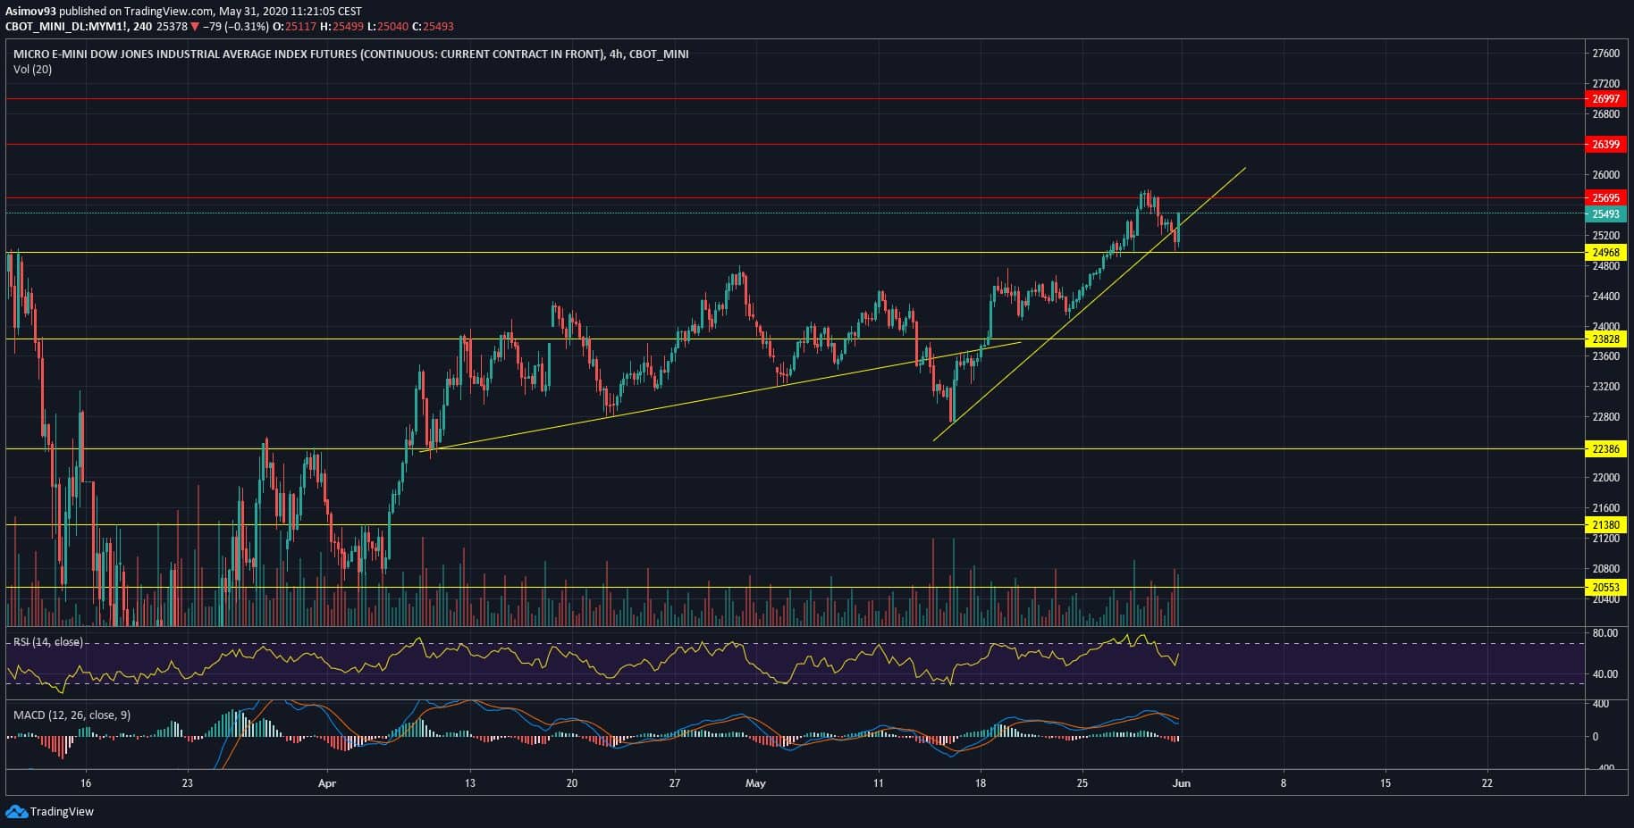Click the TradingView cloud logo icon
The height and width of the screenshot is (828, 1634).
(16, 811)
